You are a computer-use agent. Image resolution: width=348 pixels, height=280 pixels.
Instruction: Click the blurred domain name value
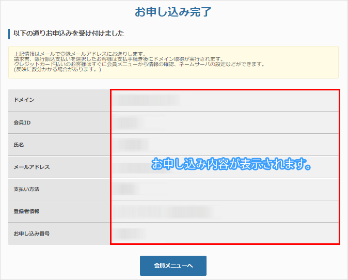(x=146, y=100)
